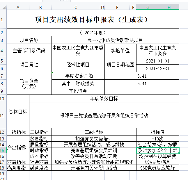The image size is (188, 180).
Task: Click the 实施单位 cell
Action: click(120, 51)
